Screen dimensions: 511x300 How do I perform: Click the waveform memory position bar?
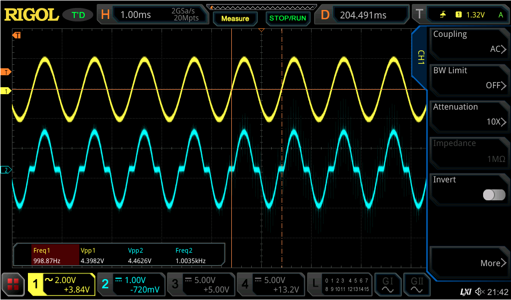coord(262,7)
